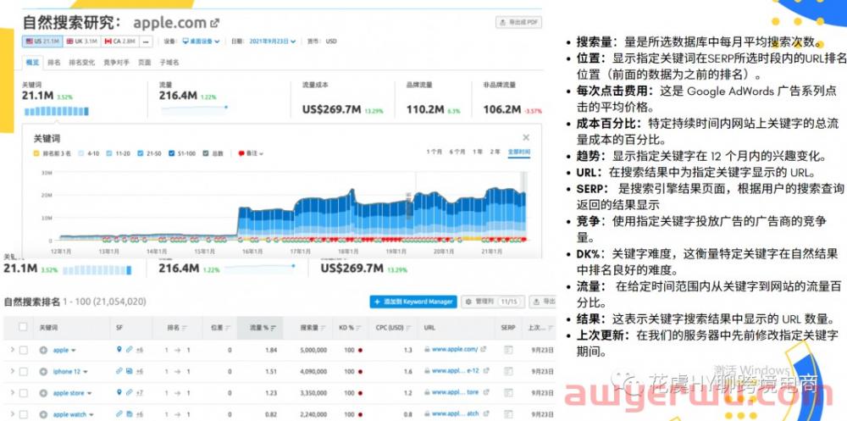Screen dimensions: 847x421
Task: Open the www.apple.com/ URL link
Action: click(454, 350)
